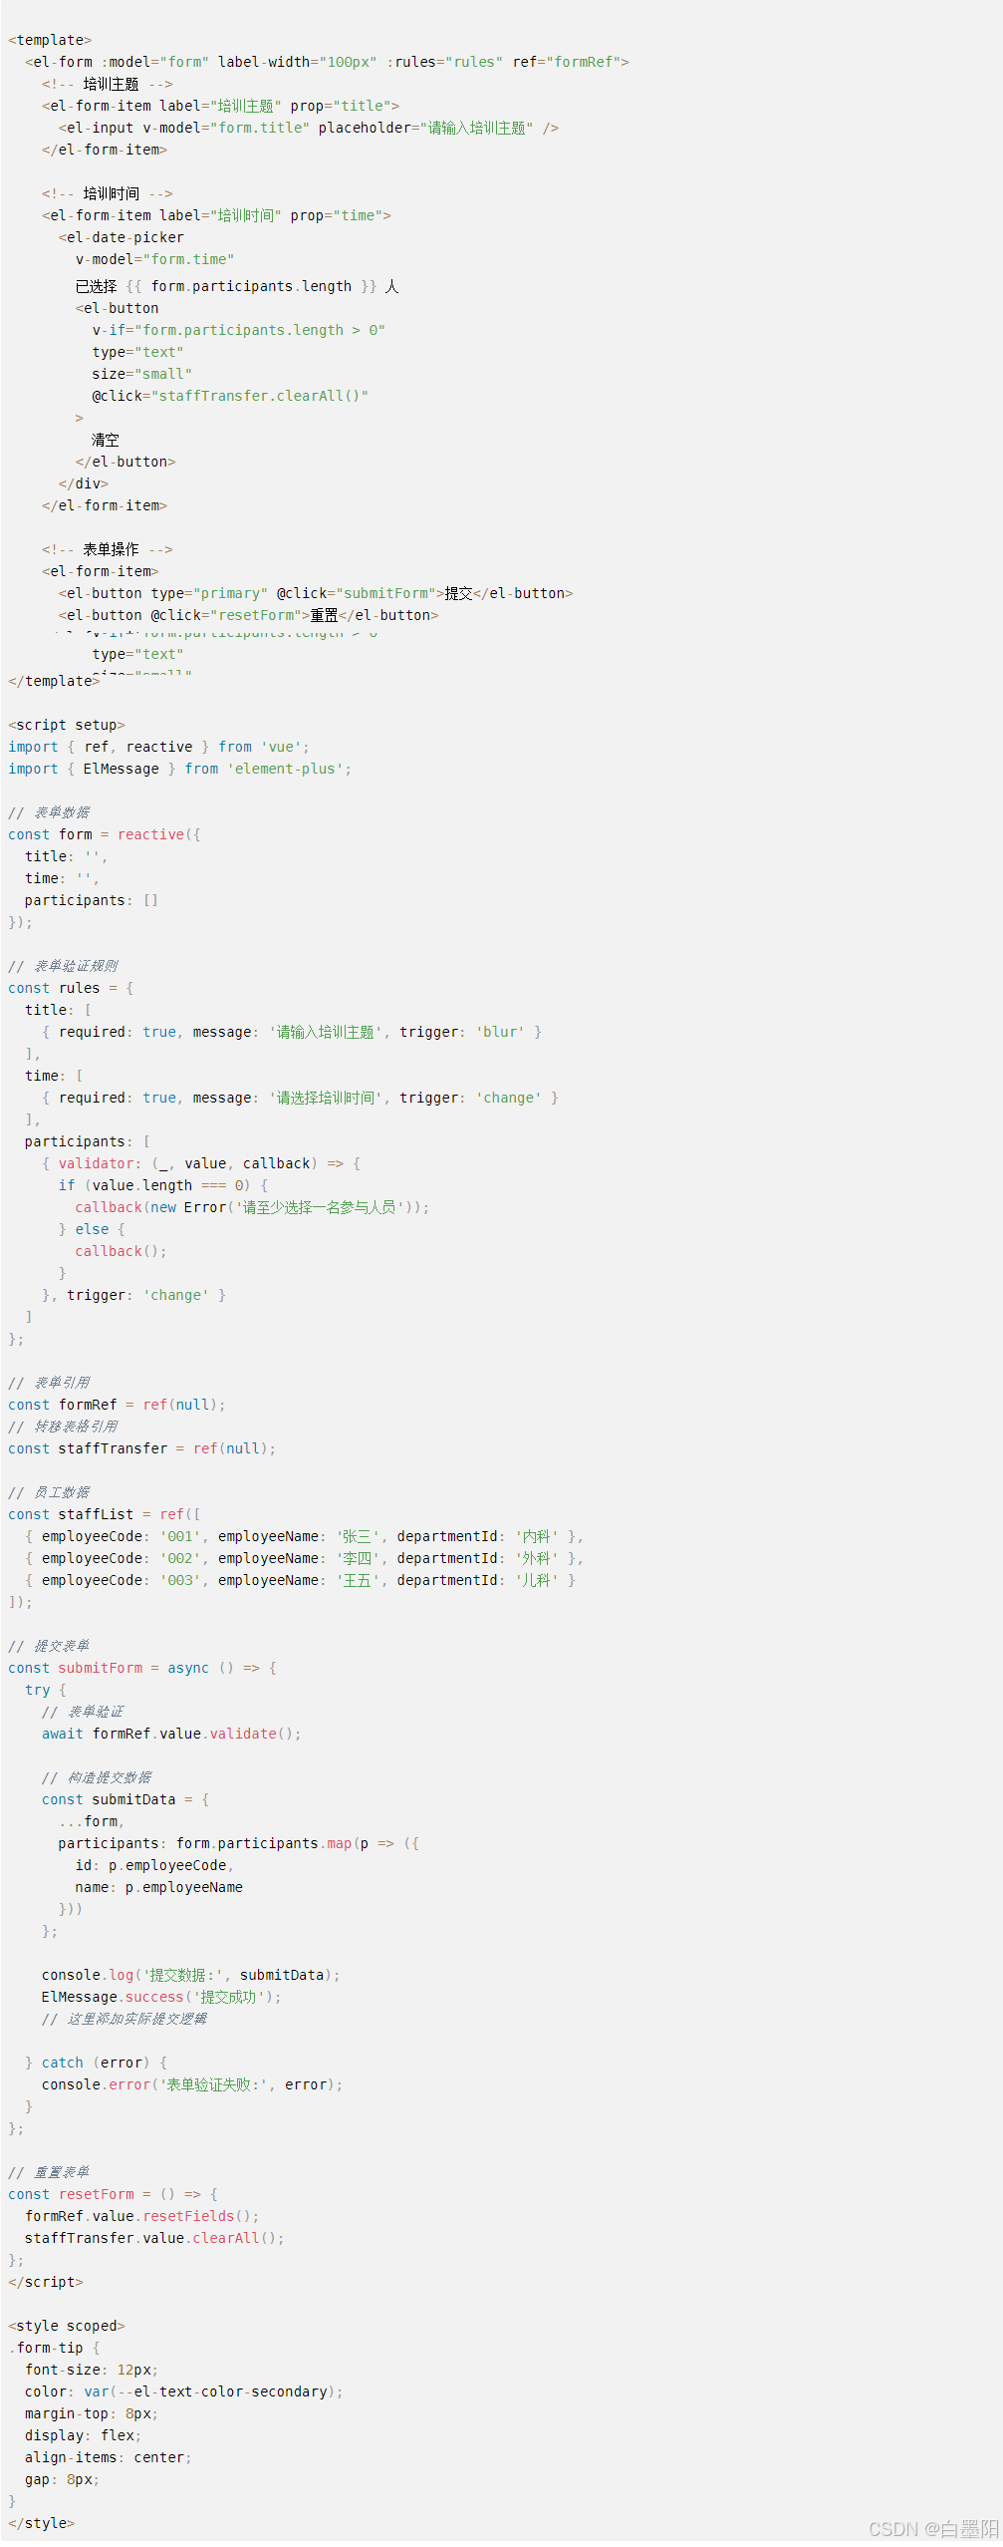Click the @click="staffTransfer.clearAll()" attribute line
The width and height of the screenshot is (1003, 2547).
pos(230,396)
